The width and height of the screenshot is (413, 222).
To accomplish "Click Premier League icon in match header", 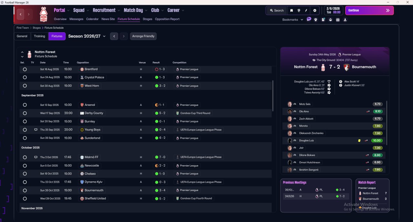I will click(x=339, y=55).
